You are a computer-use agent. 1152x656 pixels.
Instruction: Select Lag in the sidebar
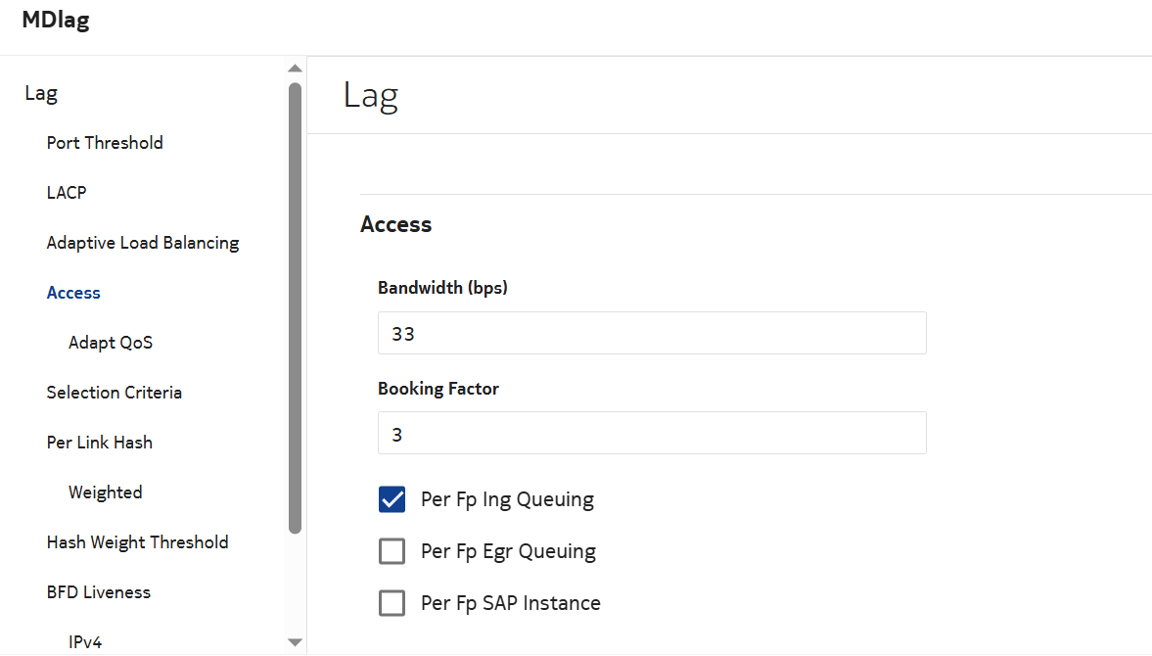tap(41, 93)
